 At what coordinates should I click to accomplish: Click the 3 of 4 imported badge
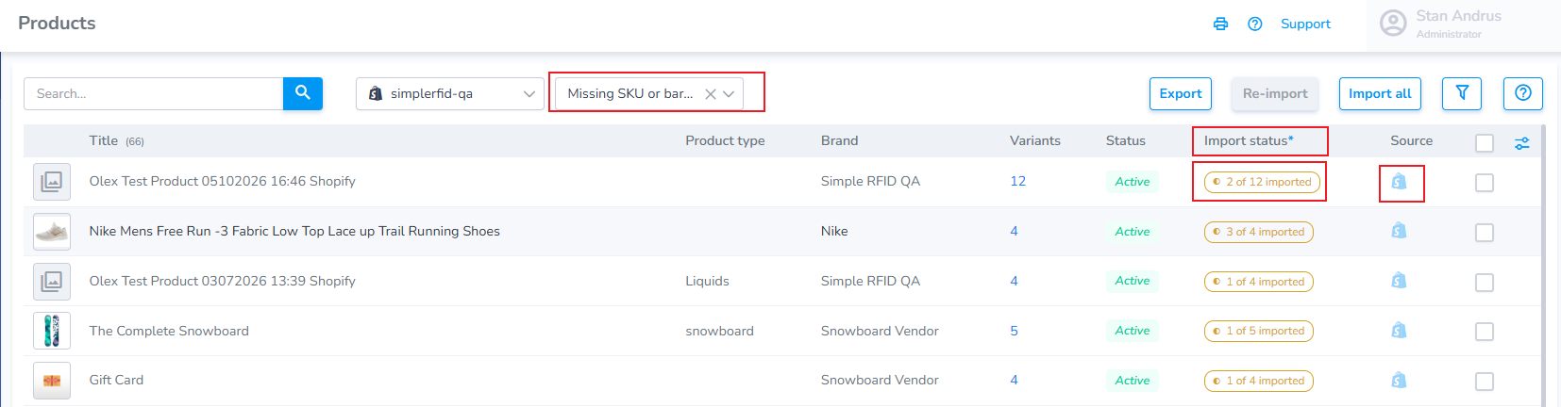pos(1258,232)
